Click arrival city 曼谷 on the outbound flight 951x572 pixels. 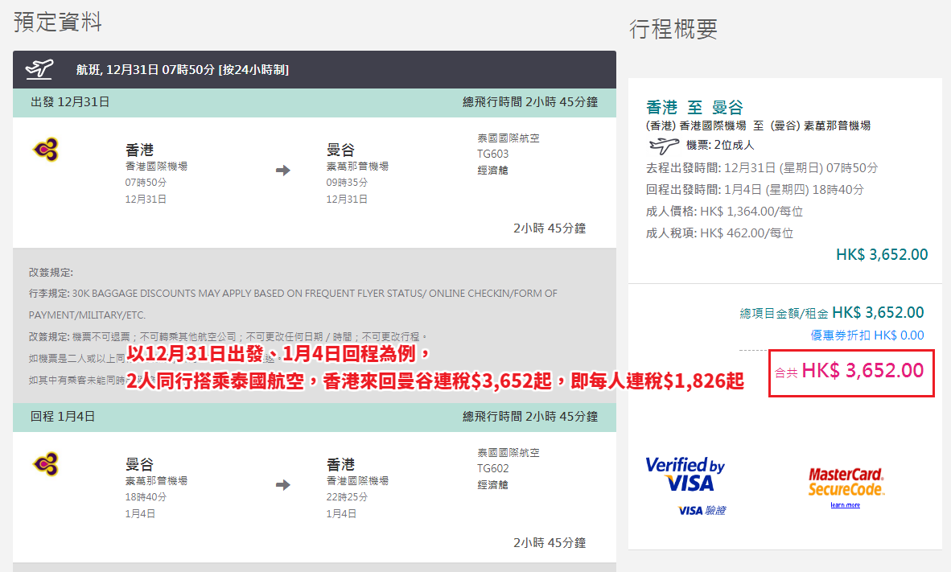[x=340, y=150]
